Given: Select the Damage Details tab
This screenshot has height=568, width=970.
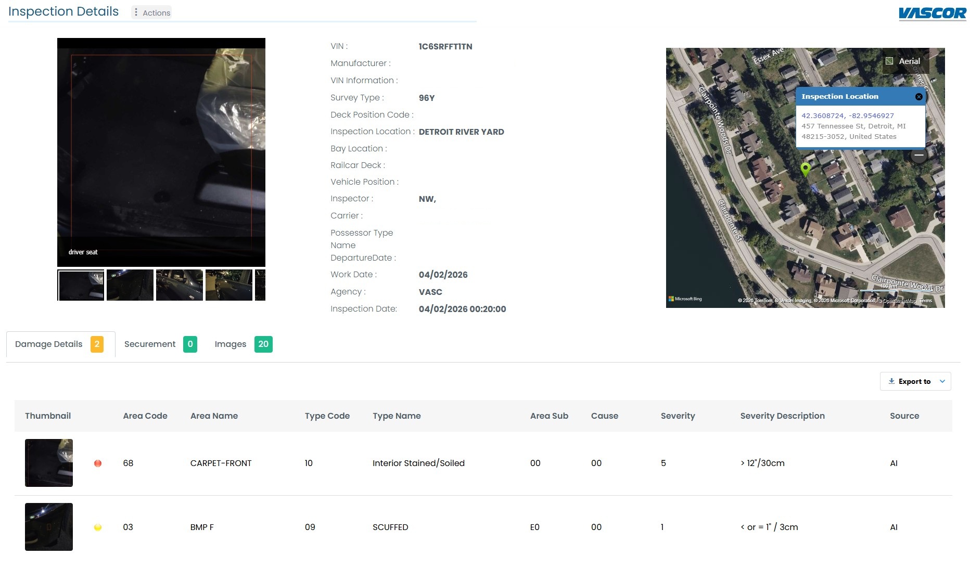Looking at the screenshot, I should (59, 344).
